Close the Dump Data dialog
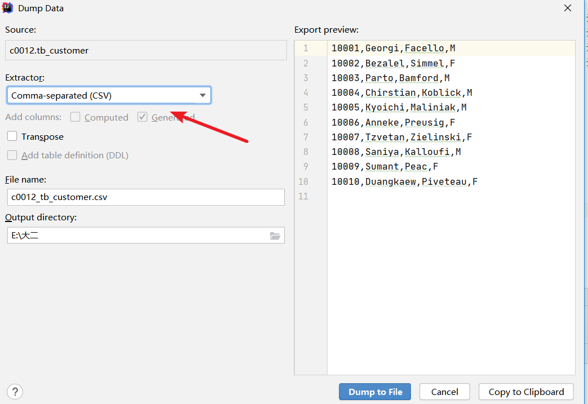The width and height of the screenshot is (588, 404). pyautogui.click(x=567, y=8)
